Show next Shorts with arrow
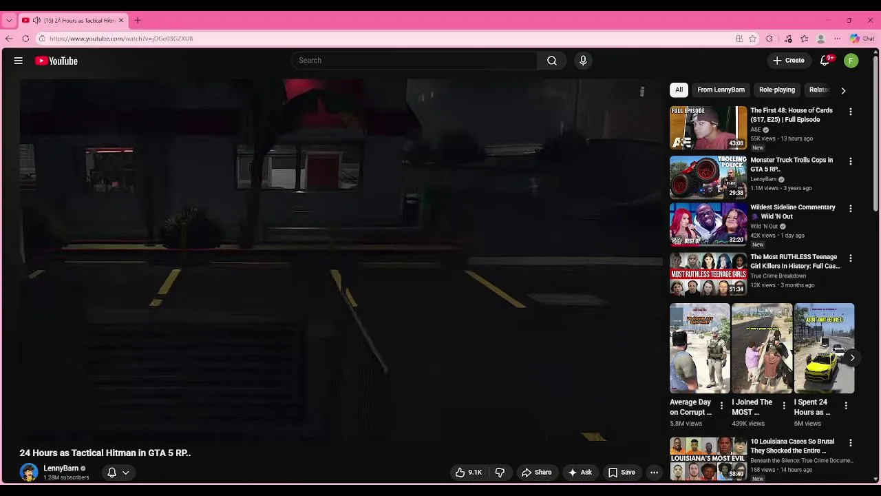 [852, 358]
